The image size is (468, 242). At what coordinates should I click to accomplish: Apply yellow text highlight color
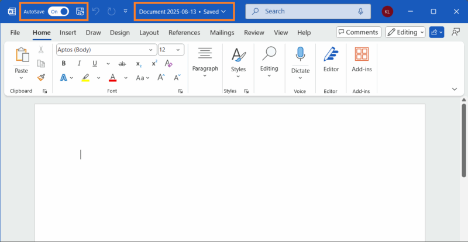click(85, 78)
